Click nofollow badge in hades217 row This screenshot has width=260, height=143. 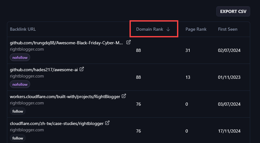point(20,84)
